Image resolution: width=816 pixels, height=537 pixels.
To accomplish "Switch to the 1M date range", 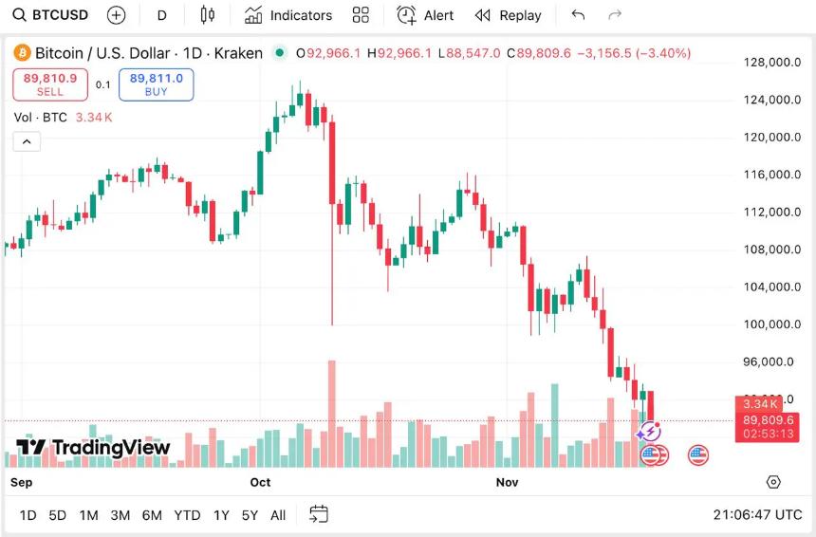I will coord(88,515).
